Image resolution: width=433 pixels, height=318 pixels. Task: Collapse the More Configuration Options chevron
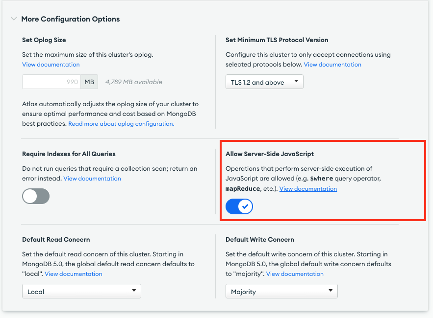[13, 19]
